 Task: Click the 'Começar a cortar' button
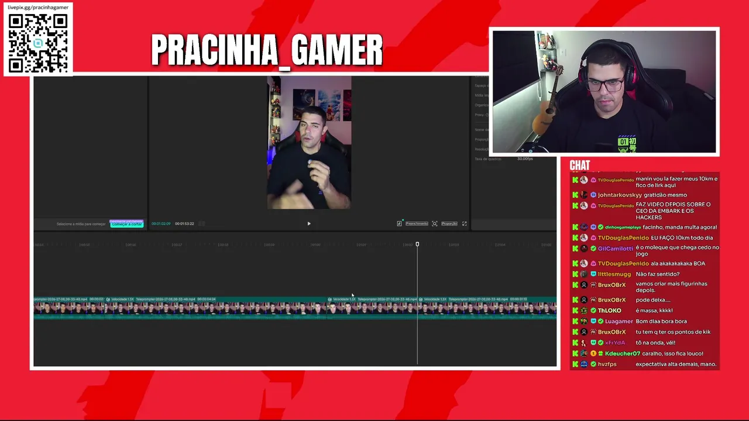(127, 224)
